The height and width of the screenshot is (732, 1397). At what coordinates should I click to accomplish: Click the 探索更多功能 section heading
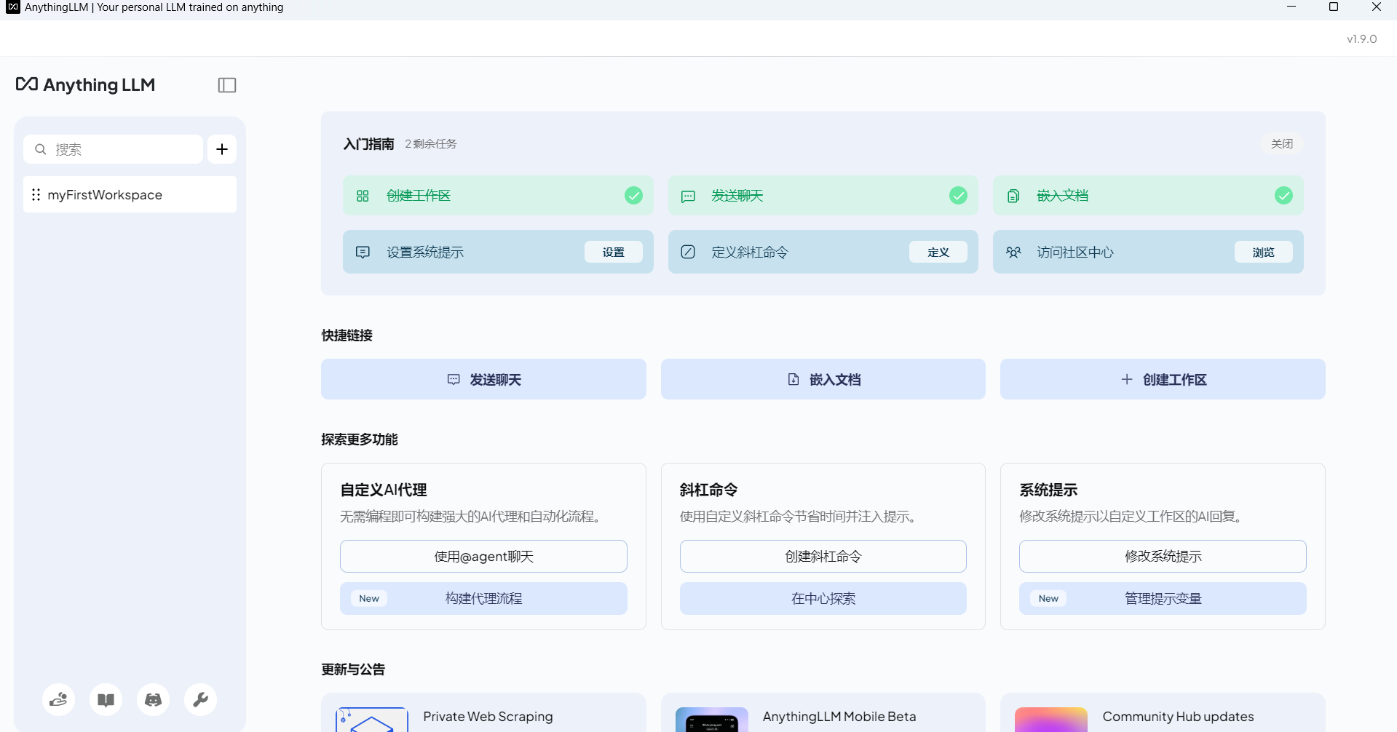click(x=360, y=439)
